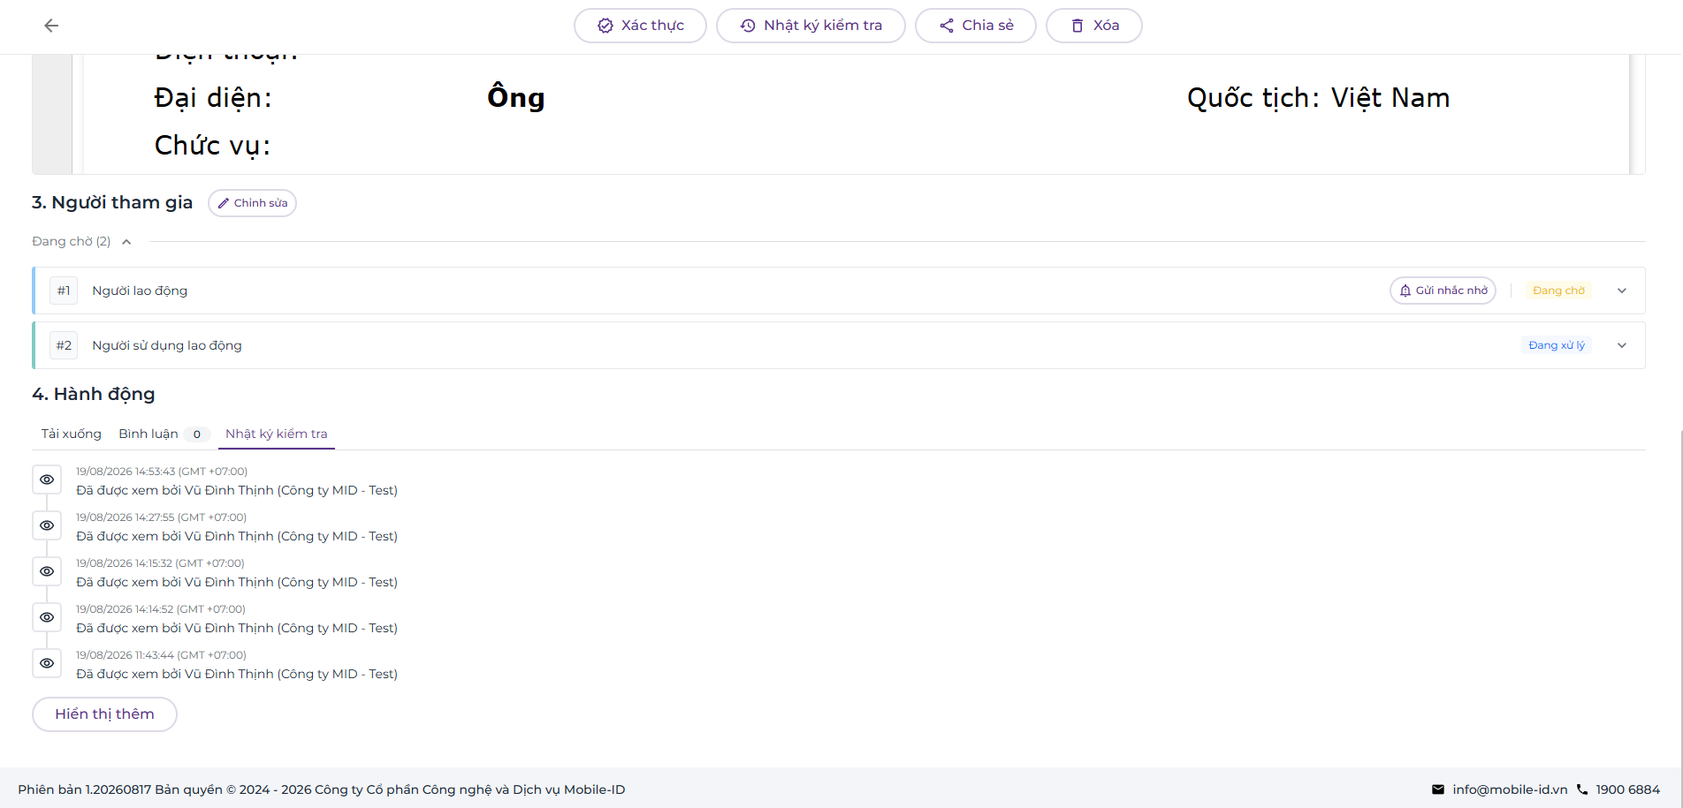Viewport: 1683px width, 808px height.
Task: Select the #1 Người lao động participant row
Action: [839, 291]
